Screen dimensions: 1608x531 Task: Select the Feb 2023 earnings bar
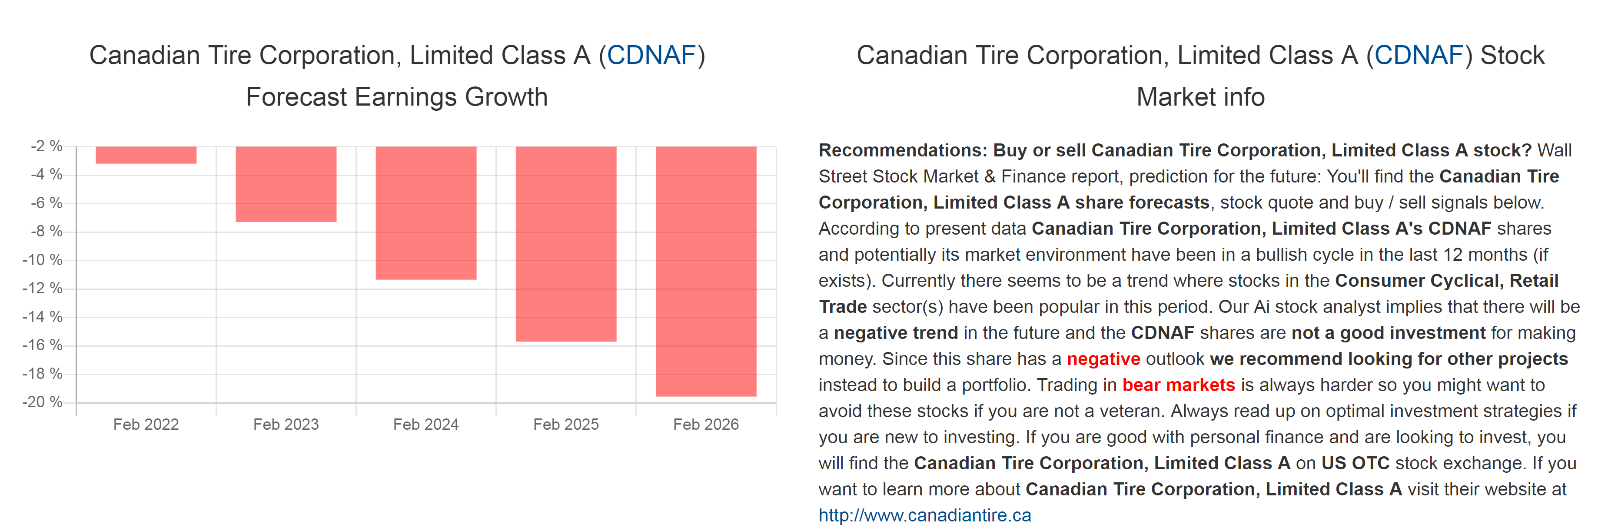click(286, 184)
